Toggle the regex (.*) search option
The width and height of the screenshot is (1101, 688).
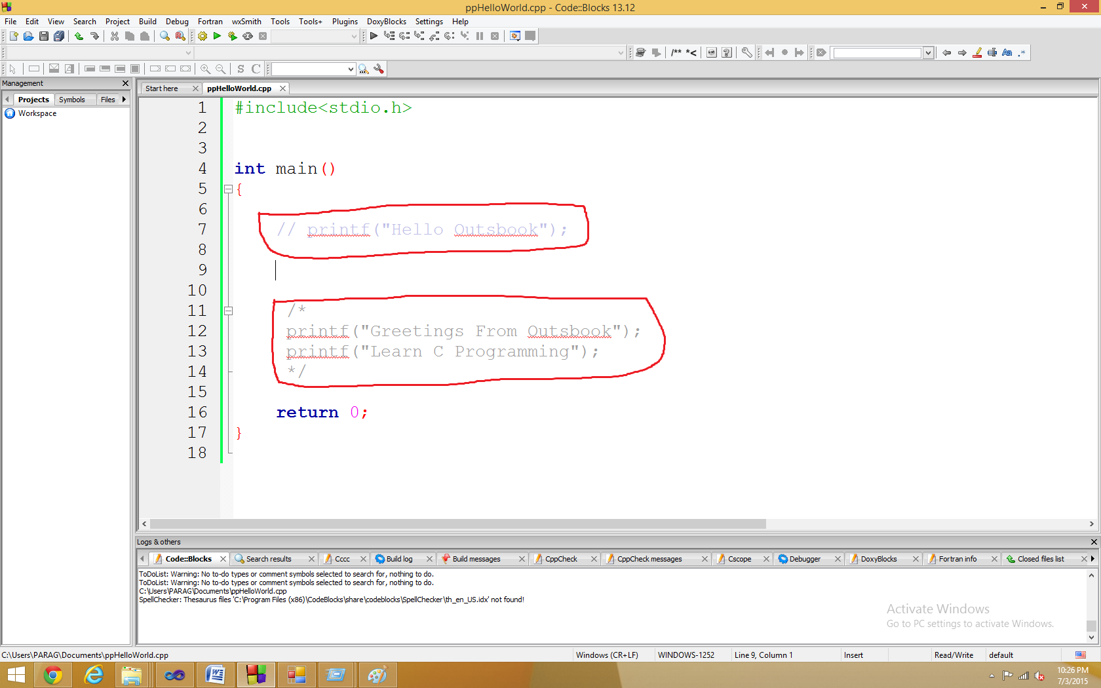click(1022, 53)
